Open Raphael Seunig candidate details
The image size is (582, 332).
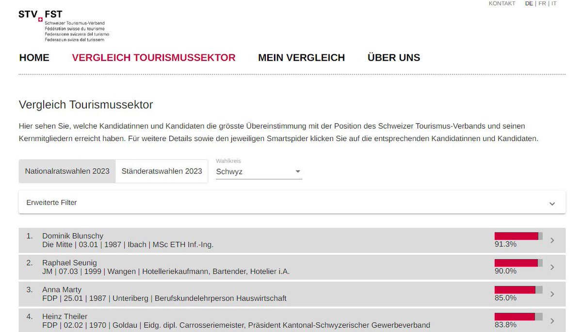tap(292, 267)
